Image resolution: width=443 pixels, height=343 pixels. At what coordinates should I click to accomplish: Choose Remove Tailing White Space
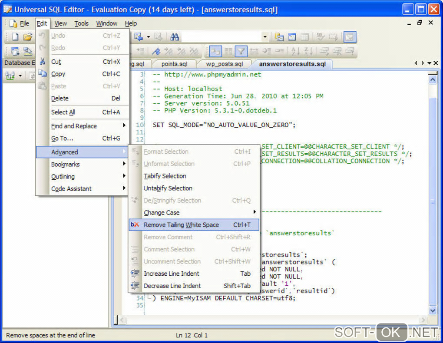[x=194, y=225]
